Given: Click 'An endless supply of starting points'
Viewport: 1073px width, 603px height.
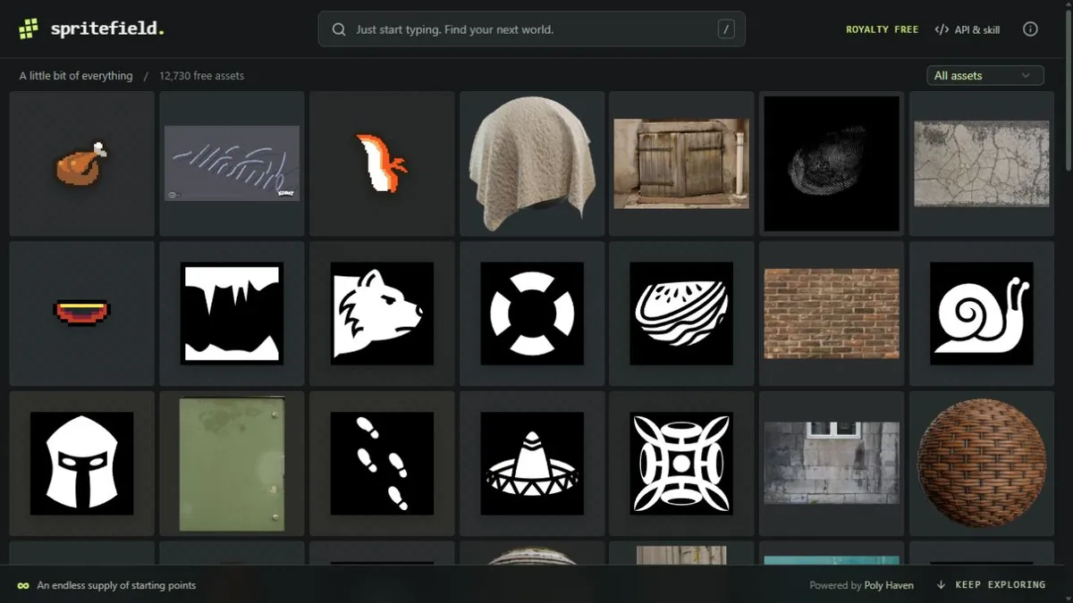Looking at the screenshot, I should click(x=116, y=586).
